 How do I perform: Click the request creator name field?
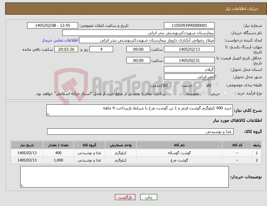tap(147, 40)
